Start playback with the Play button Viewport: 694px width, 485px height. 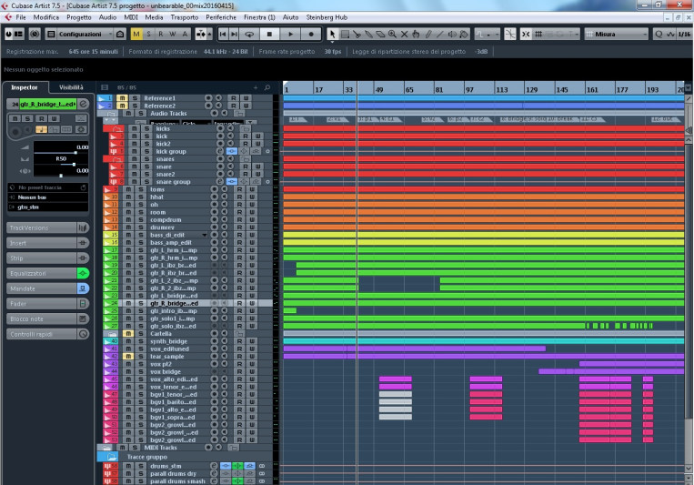290,34
